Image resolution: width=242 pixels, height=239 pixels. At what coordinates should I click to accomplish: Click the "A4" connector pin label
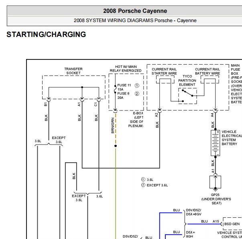click(x=212, y=115)
